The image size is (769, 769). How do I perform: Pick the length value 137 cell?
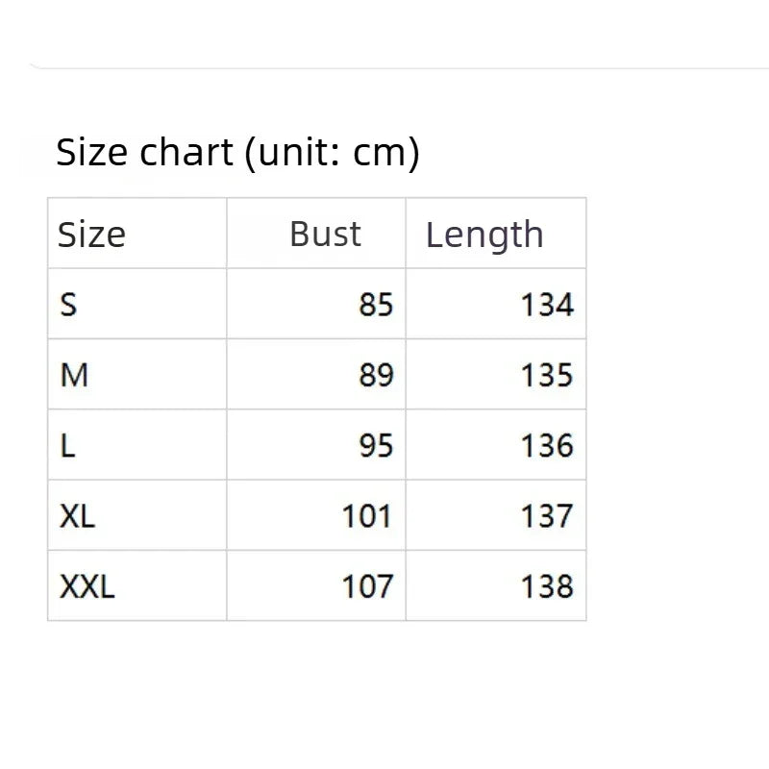tap(547, 516)
